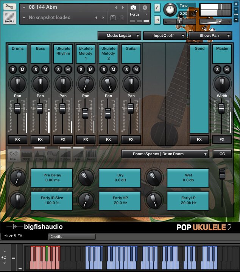Click the Master Width knob
This screenshot has width=240, height=272.
tap(222, 84)
